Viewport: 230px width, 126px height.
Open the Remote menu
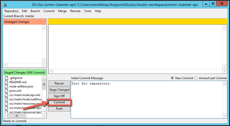75,11
